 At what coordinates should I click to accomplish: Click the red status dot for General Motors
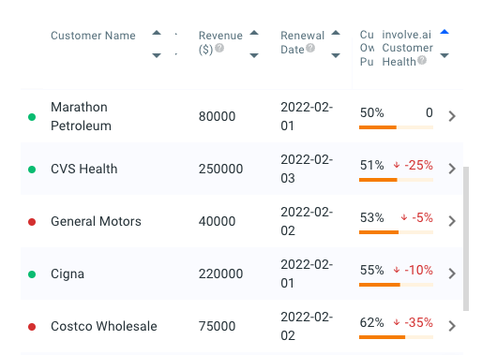[x=32, y=222]
